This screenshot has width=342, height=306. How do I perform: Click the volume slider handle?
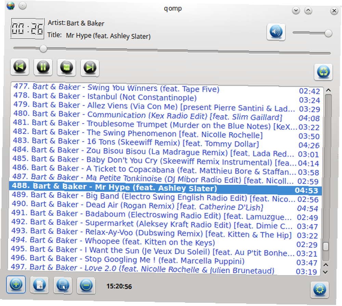pyautogui.click(x=328, y=34)
